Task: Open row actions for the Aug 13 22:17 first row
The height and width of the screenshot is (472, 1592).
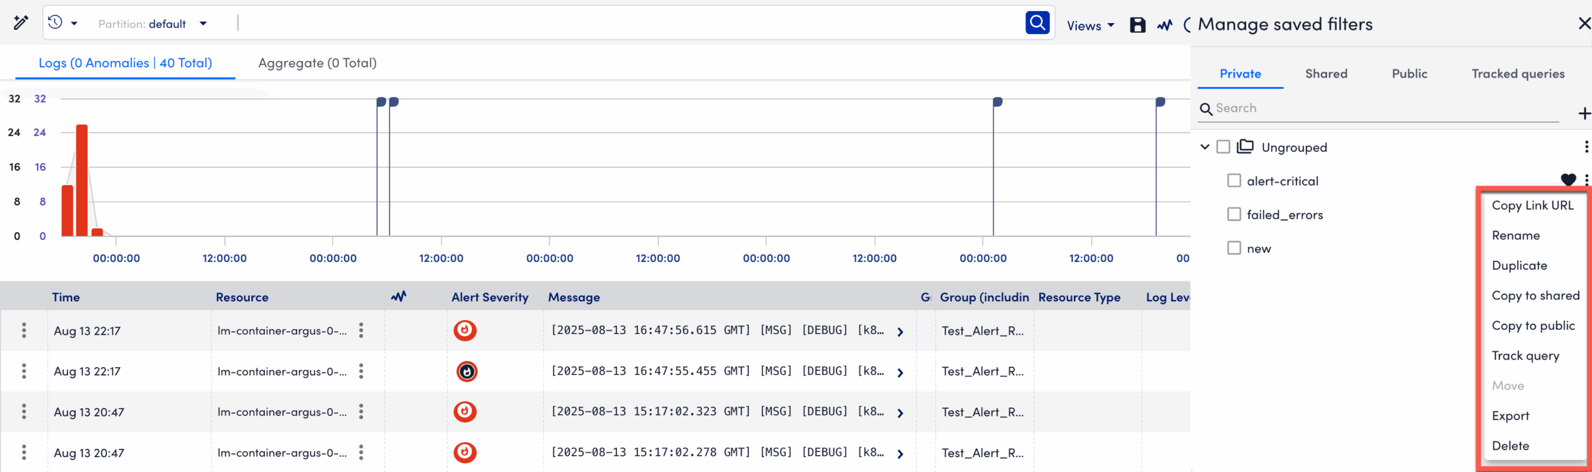Action: click(x=24, y=330)
